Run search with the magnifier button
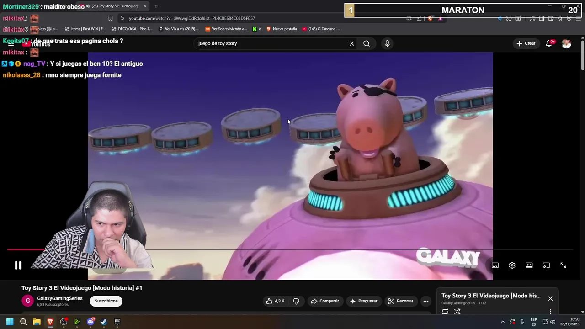The width and height of the screenshot is (585, 329). click(x=367, y=43)
